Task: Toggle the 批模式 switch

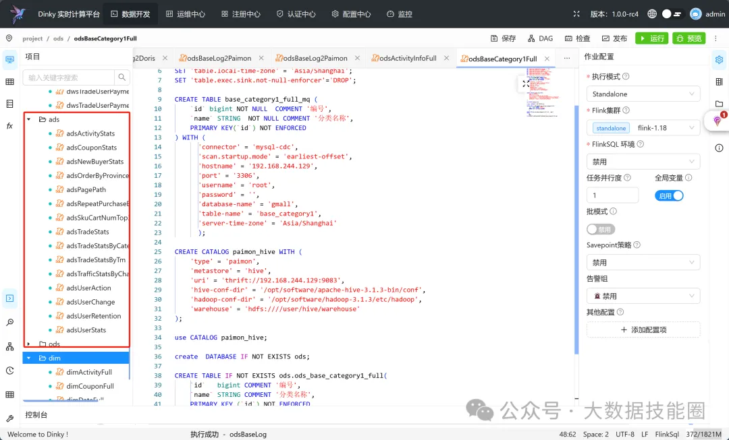Action: (601, 229)
